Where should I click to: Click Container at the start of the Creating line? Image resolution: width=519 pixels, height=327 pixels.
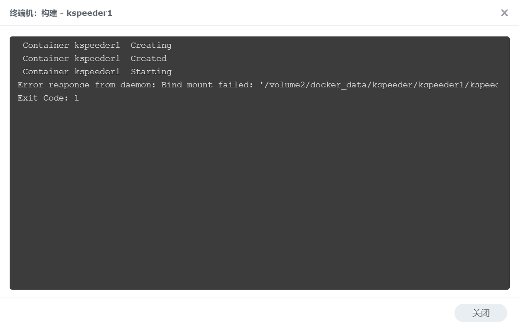pyautogui.click(x=46, y=45)
